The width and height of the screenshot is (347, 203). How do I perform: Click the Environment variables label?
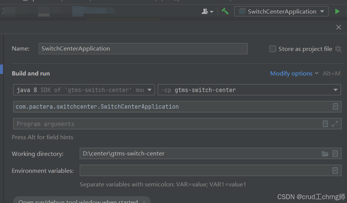pyautogui.click(x=43, y=171)
